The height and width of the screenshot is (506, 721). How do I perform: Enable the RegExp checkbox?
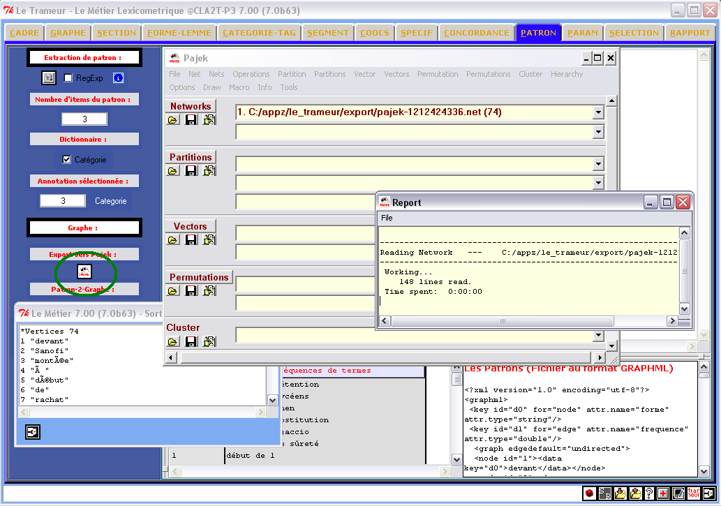pyautogui.click(x=68, y=77)
